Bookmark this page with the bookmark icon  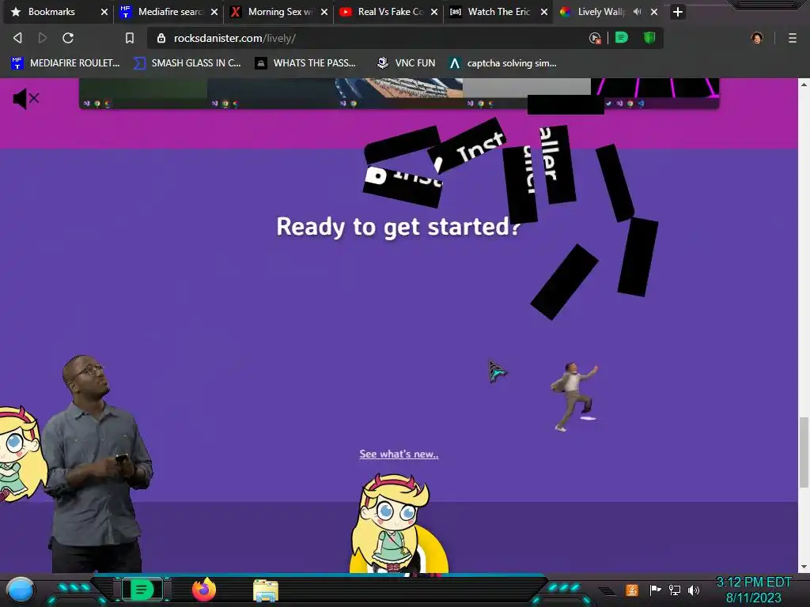130,38
